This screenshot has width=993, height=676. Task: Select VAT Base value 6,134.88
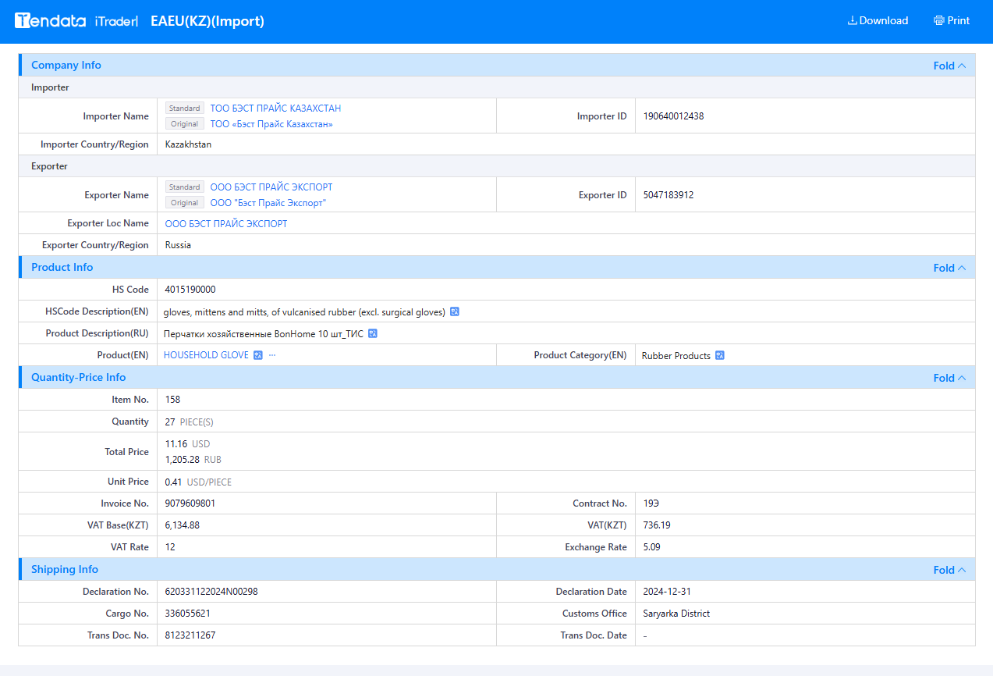(x=182, y=525)
